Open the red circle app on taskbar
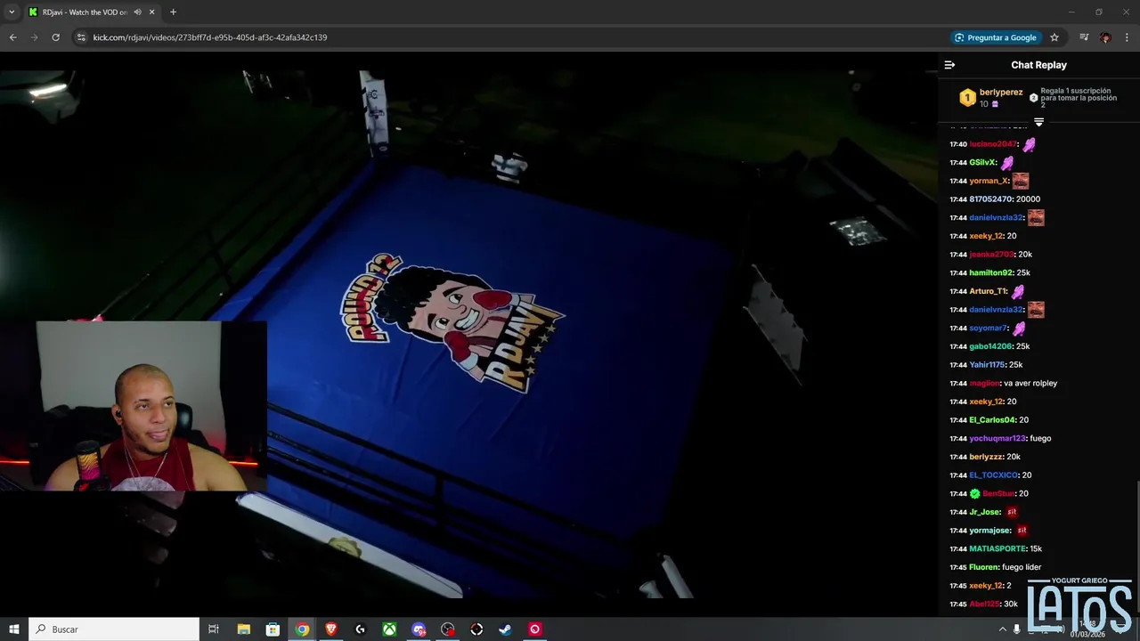 click(x=534, y=629)
